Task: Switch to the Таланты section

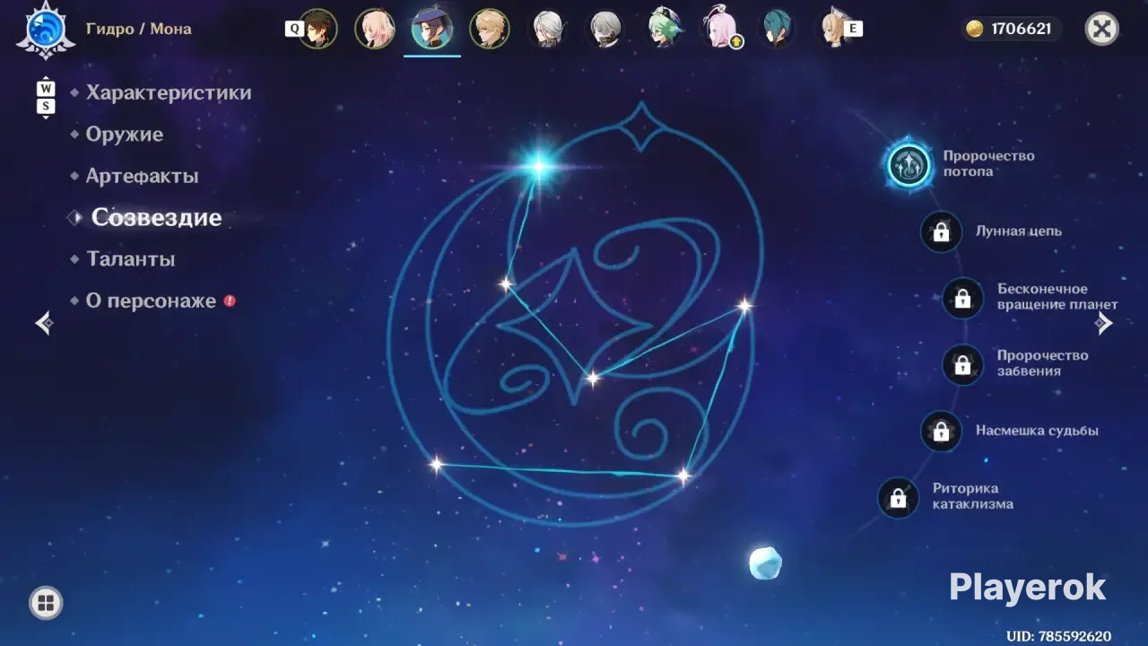Action: point(131,259)
